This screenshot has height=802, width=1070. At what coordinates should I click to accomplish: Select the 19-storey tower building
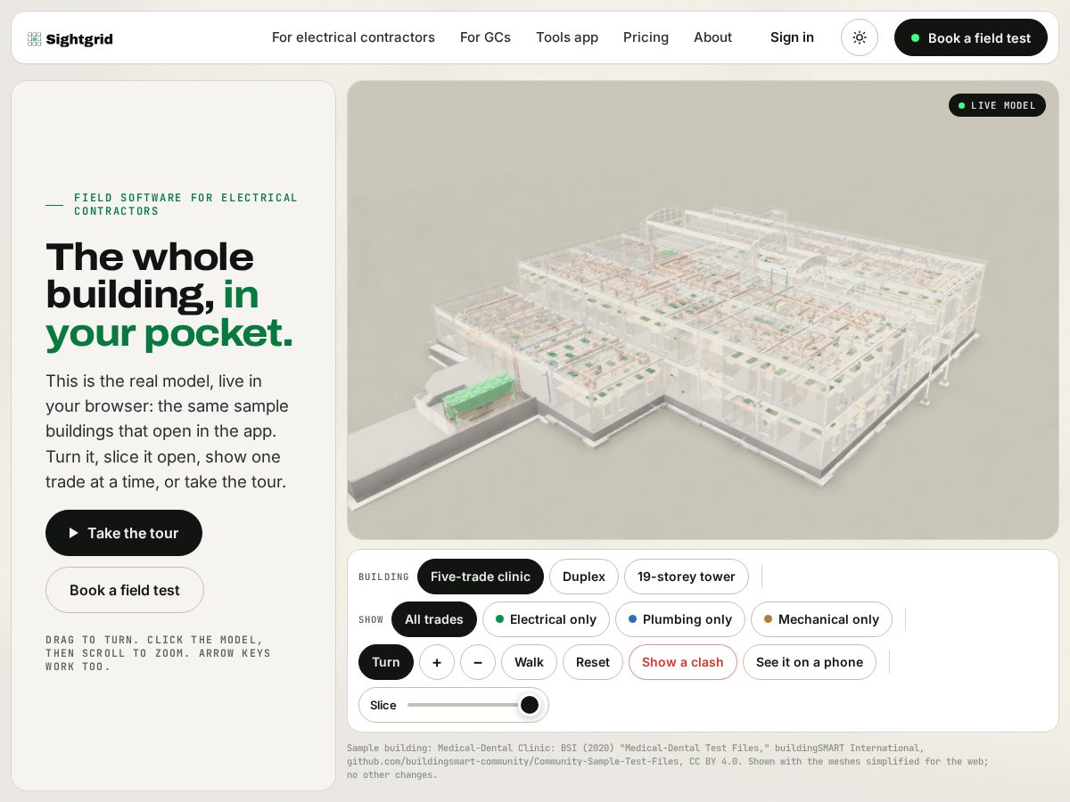tap(687, 577)
